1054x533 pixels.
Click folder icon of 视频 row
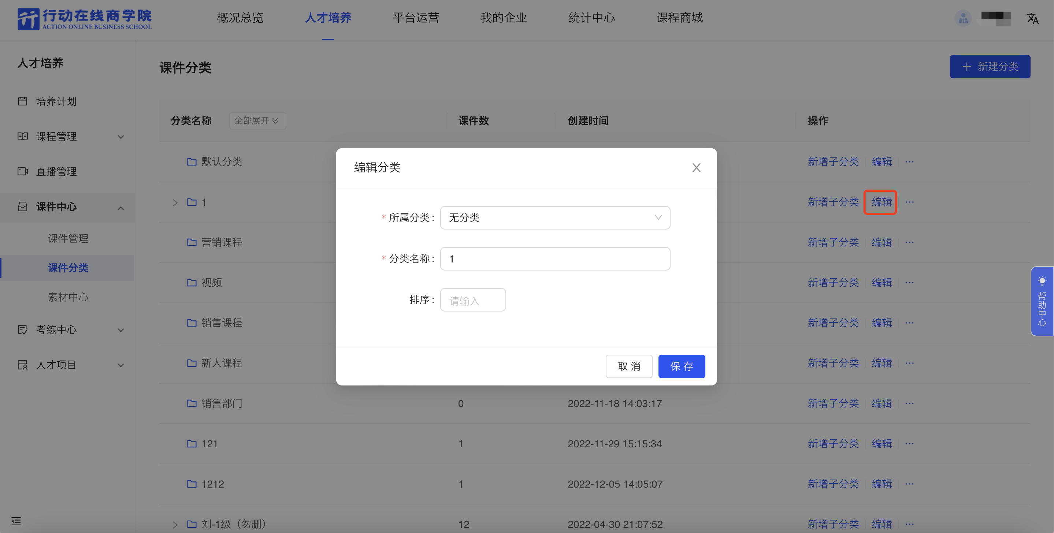click(x=192, y=282)
